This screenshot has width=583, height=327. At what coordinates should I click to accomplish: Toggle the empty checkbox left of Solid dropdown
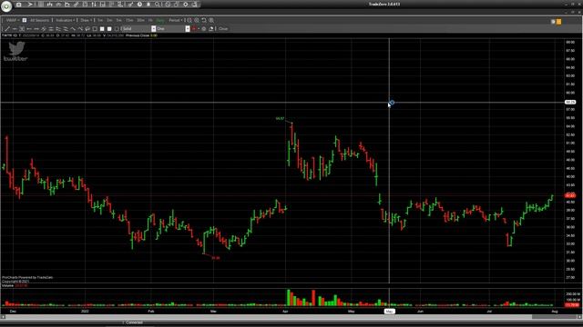click(117, 29)
